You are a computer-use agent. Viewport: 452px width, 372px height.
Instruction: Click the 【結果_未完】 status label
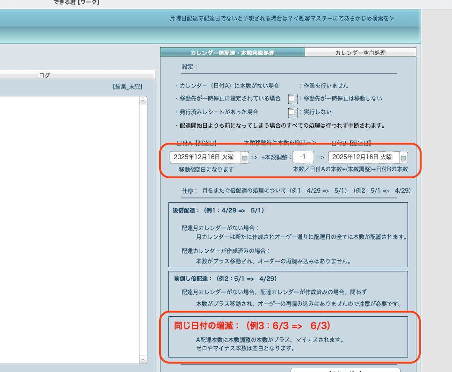[127, 87]
